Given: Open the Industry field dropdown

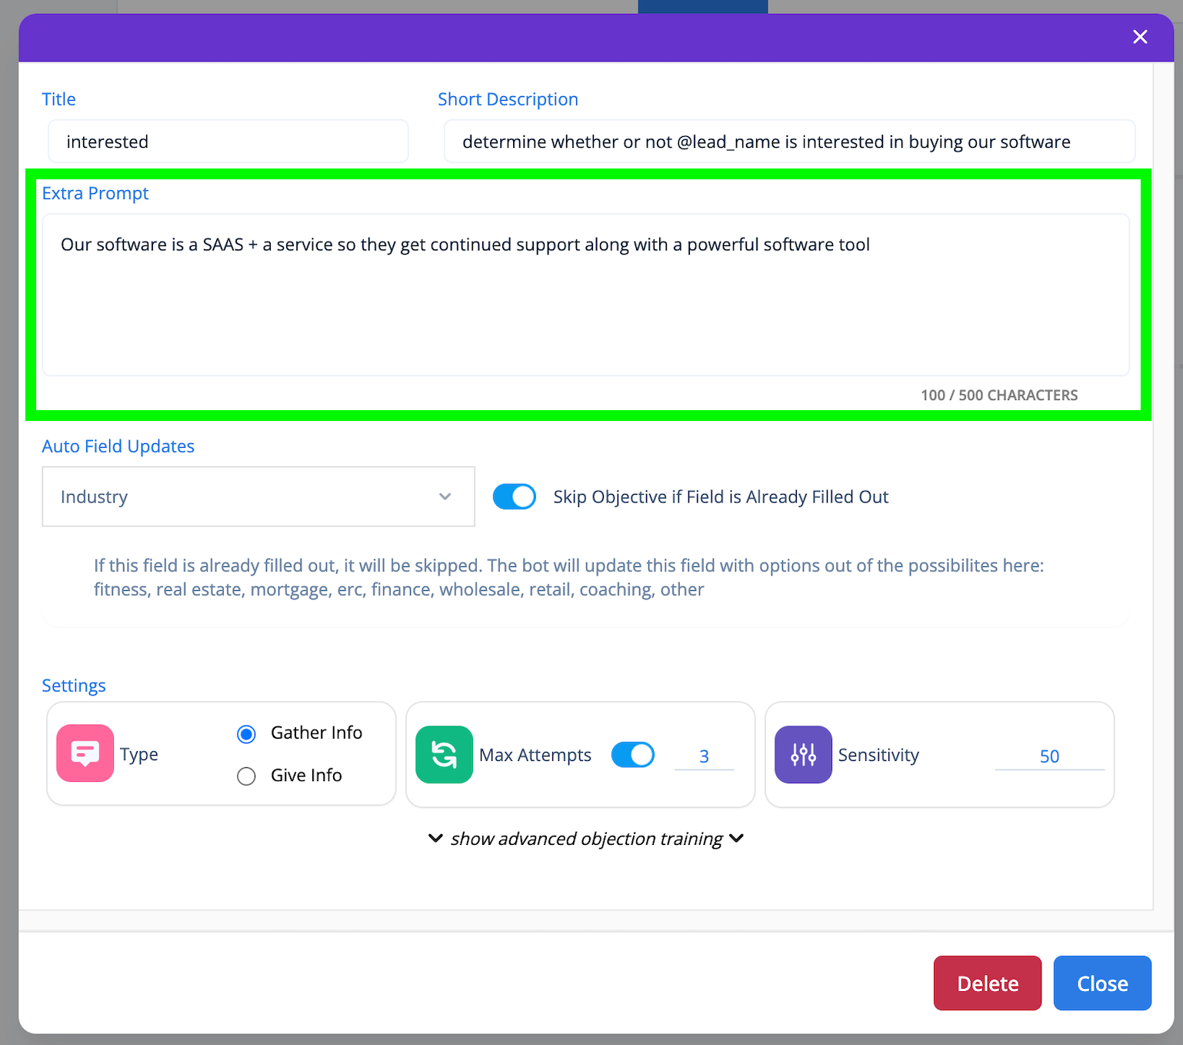Looking at the screenshot, I should click(258, 496).
